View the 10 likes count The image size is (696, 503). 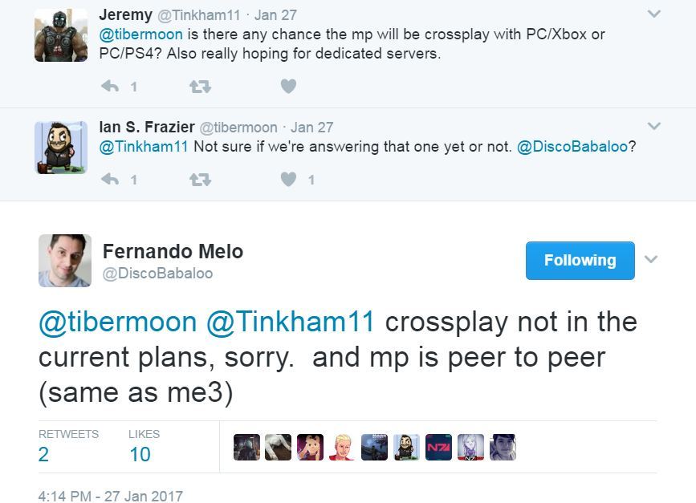tap(140, 454)
